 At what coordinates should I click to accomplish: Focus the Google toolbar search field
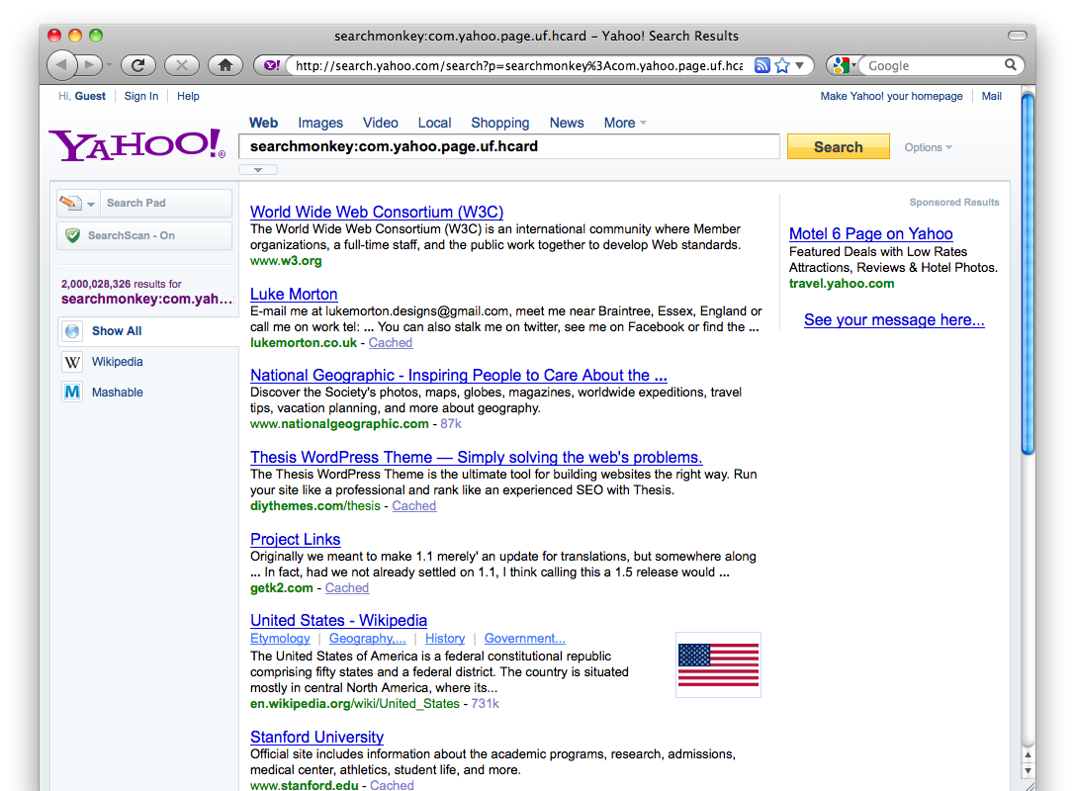[934, 65]
